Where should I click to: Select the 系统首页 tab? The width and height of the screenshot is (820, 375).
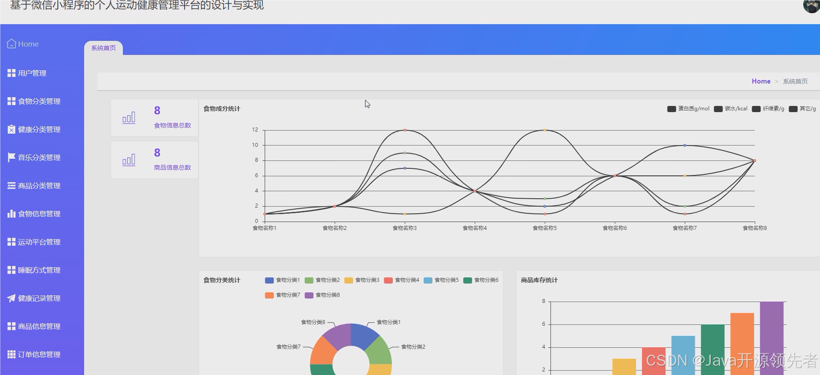[103, 48]
